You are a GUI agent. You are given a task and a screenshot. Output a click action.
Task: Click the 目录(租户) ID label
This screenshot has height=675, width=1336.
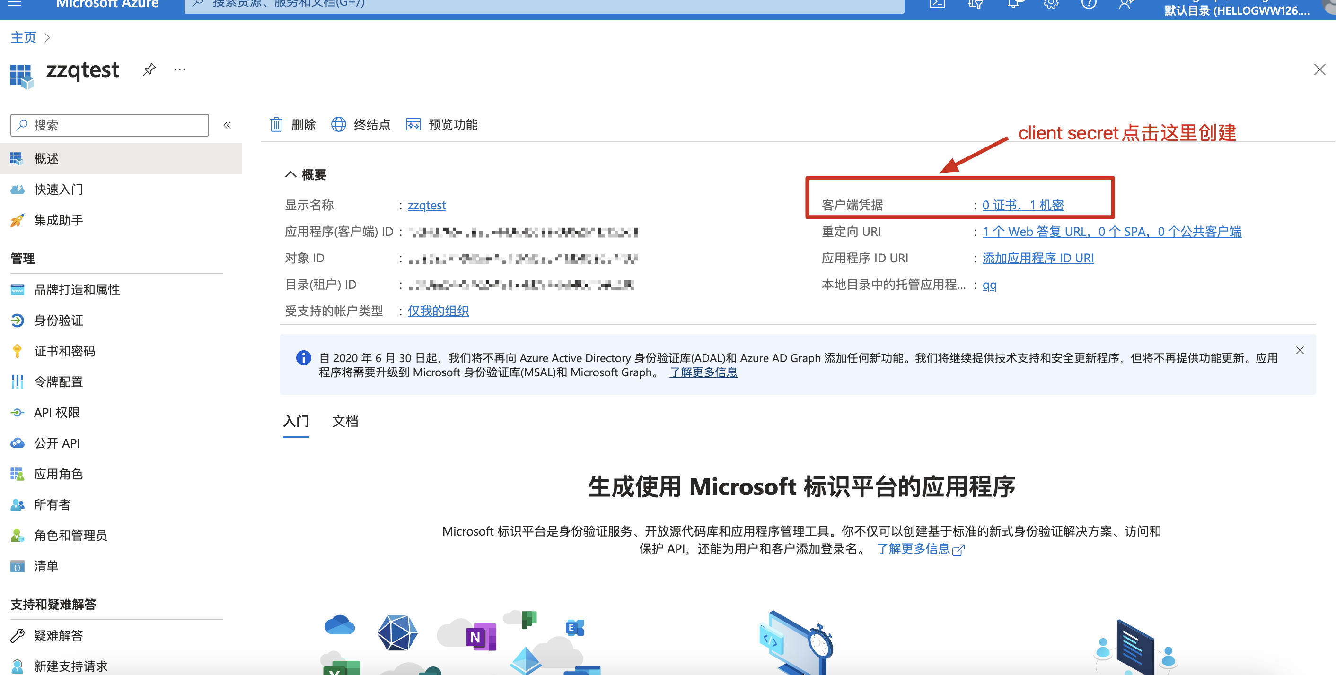(320, 284)
